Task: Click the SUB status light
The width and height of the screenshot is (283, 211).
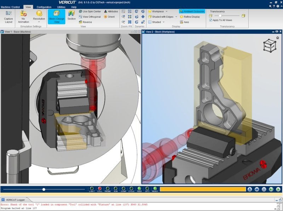Action: [x=116, y=188]
